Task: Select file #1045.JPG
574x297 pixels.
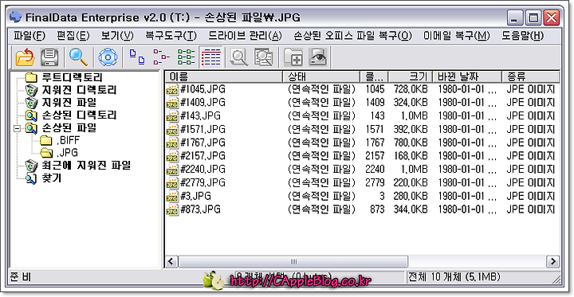Action: click(202, 89)
